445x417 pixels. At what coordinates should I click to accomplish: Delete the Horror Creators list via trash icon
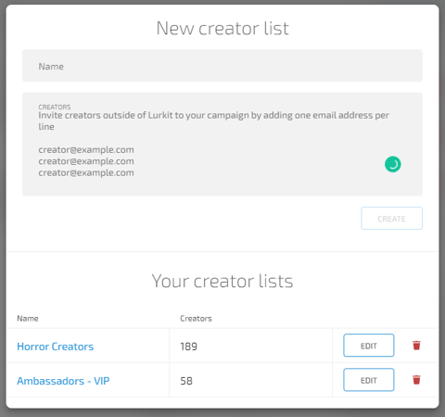(416, 346)
